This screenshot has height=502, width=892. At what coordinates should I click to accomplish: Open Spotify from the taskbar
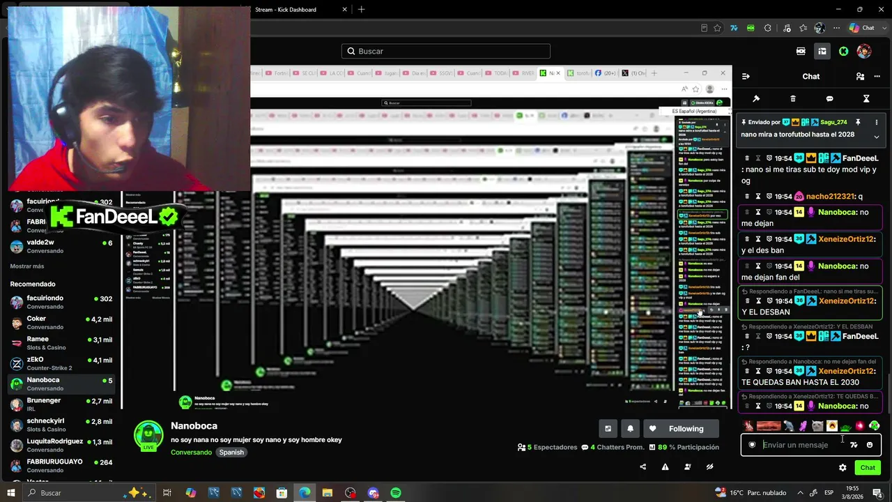pyautogui.click(x=396, y=493)
